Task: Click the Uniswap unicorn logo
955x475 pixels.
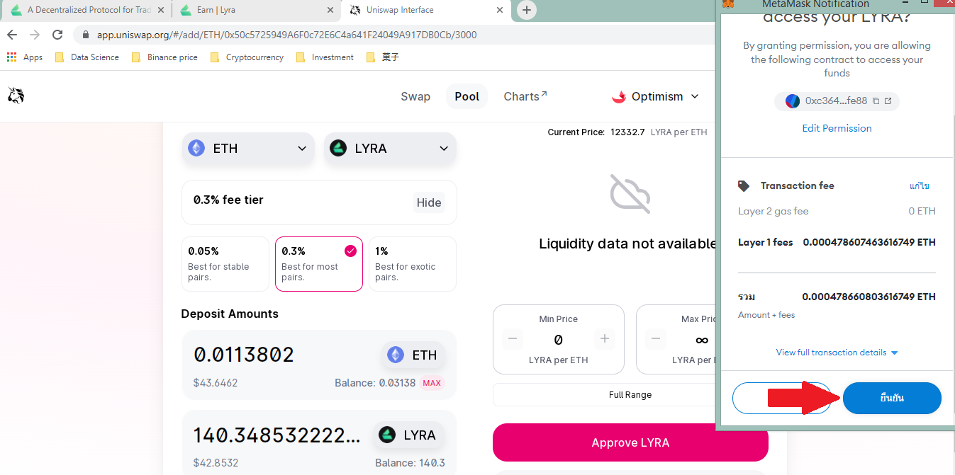Action: [16, 96]
